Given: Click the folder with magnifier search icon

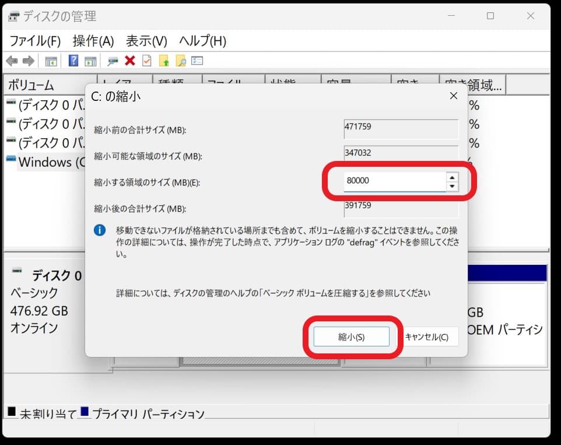Looking at the screenshot, I should [181, 61].
